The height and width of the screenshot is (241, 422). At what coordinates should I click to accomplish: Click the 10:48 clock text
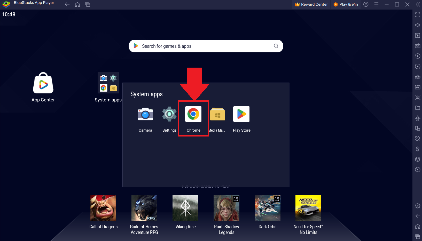9,14
